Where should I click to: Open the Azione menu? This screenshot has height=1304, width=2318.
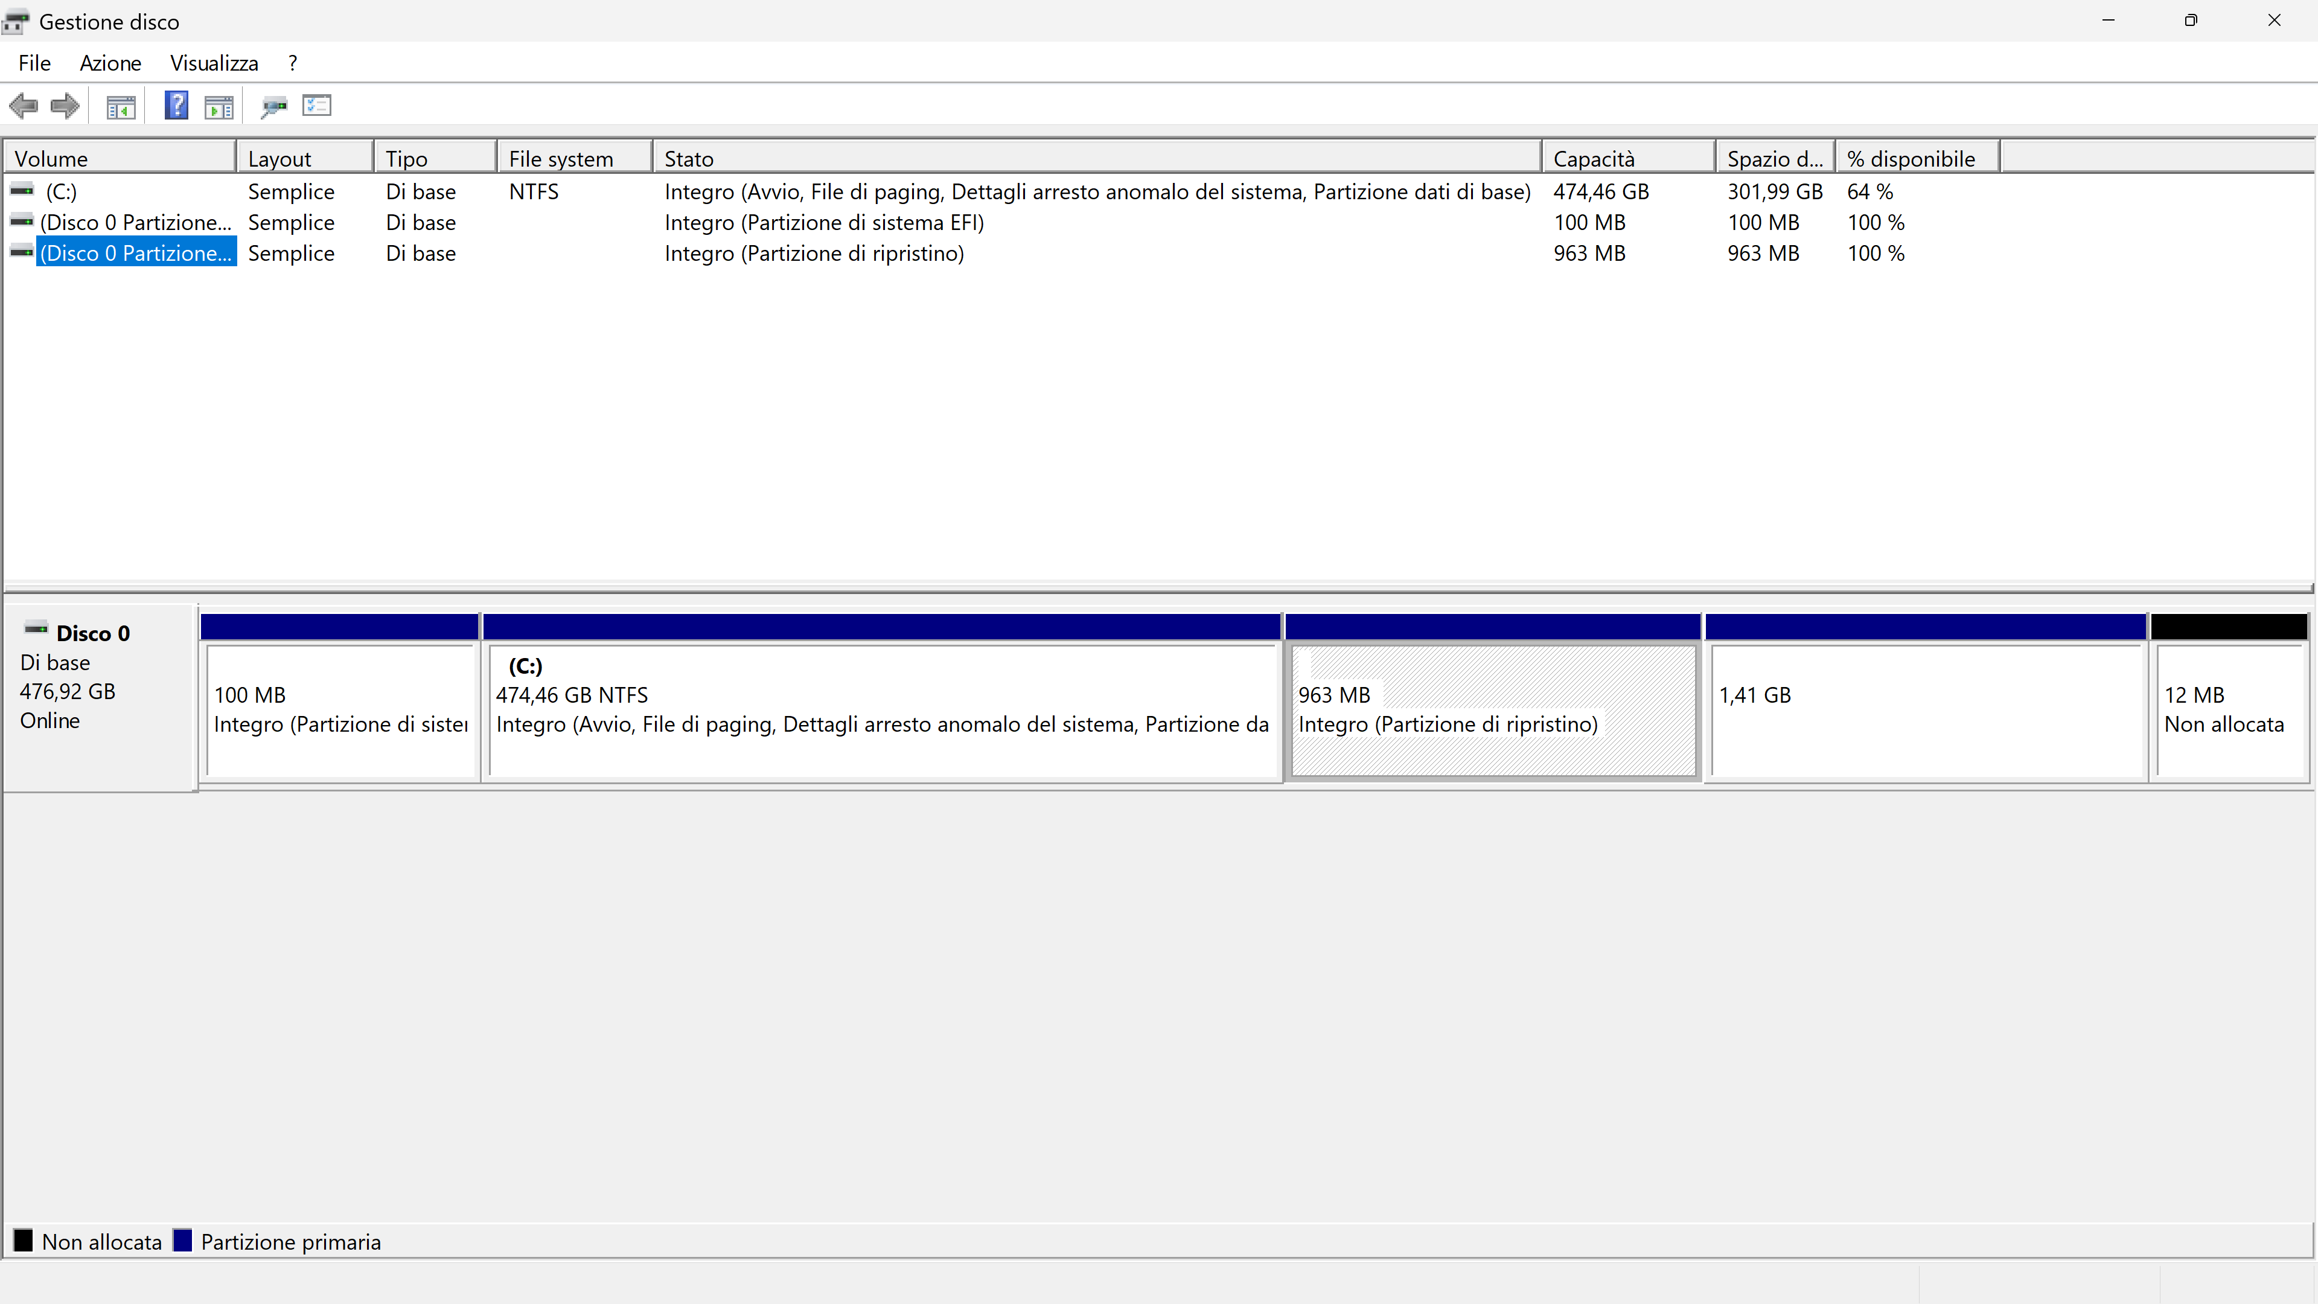tap(110, 63)
